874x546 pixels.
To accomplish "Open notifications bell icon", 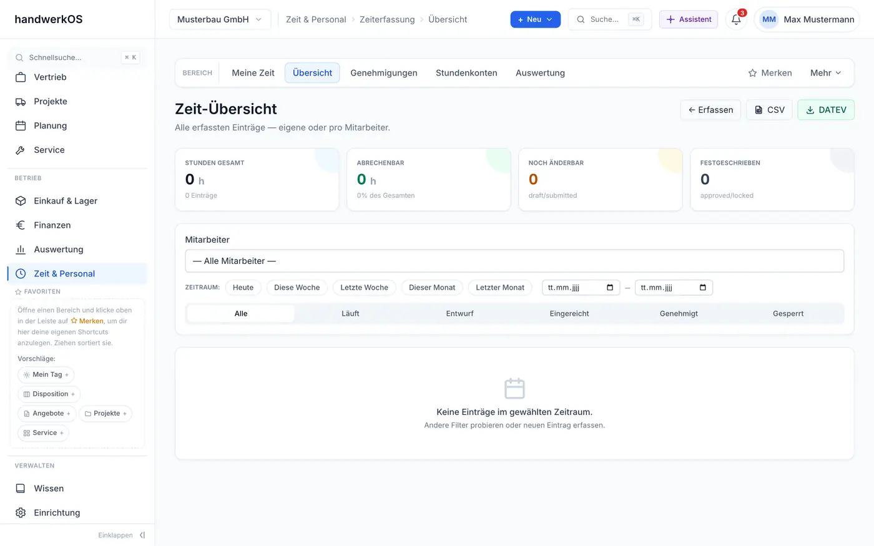I will [x=736, y=19].
